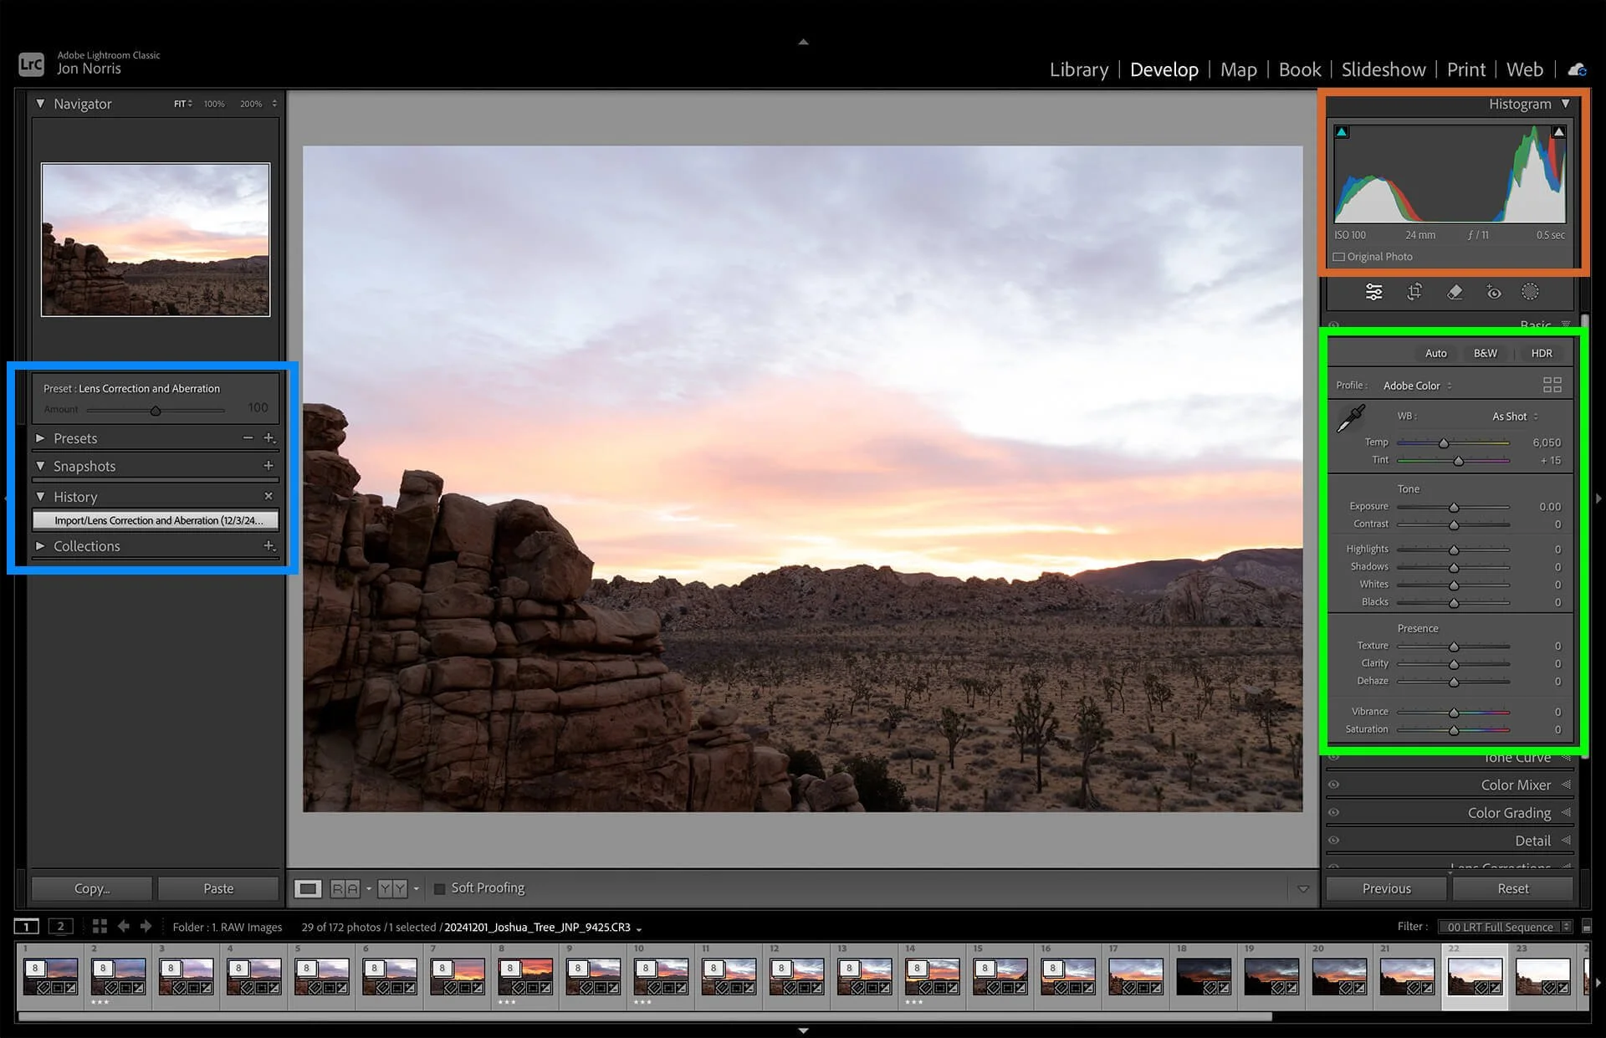The height and width of the screenshot is (1038, 1606).
Task: Click the Auto tone button
Action: (1435, 353)
